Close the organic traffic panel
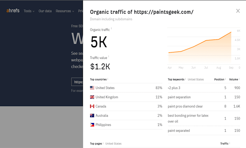This screenshot has width=246, height=148. click(x=238, y=11)
